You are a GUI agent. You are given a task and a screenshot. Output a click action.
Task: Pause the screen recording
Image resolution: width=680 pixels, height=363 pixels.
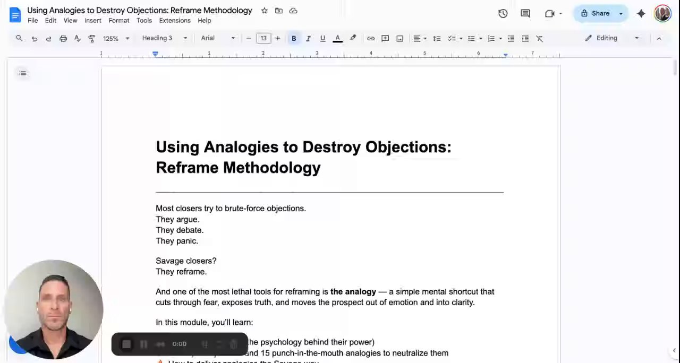coord(143,344)
